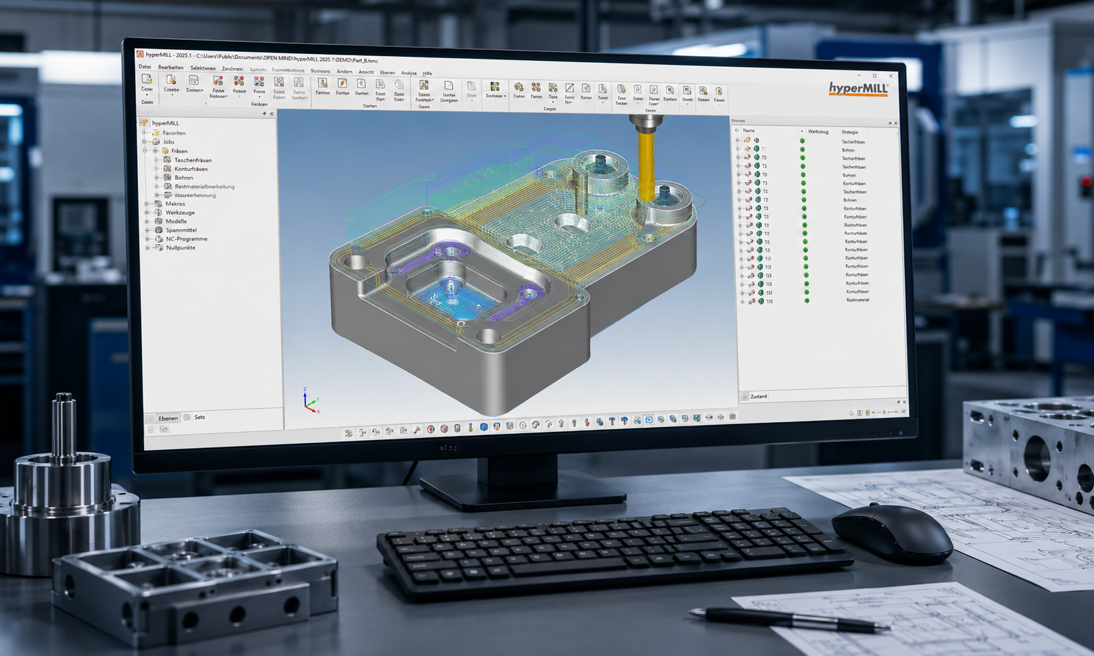Toggle the pin on the job list panel
Viewport: 1094px width, 656px height.
[890, 123]
